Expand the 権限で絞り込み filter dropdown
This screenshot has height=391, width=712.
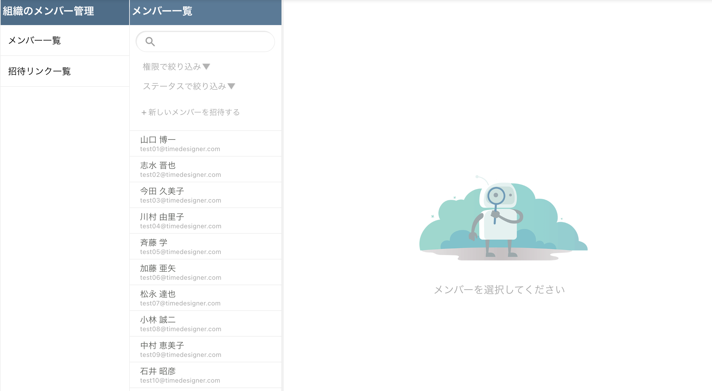[176, 67]
